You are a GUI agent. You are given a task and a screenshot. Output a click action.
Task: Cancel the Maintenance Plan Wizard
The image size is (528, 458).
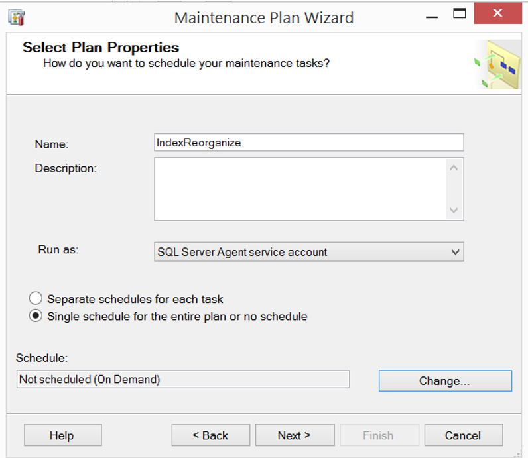coord(464,435)
